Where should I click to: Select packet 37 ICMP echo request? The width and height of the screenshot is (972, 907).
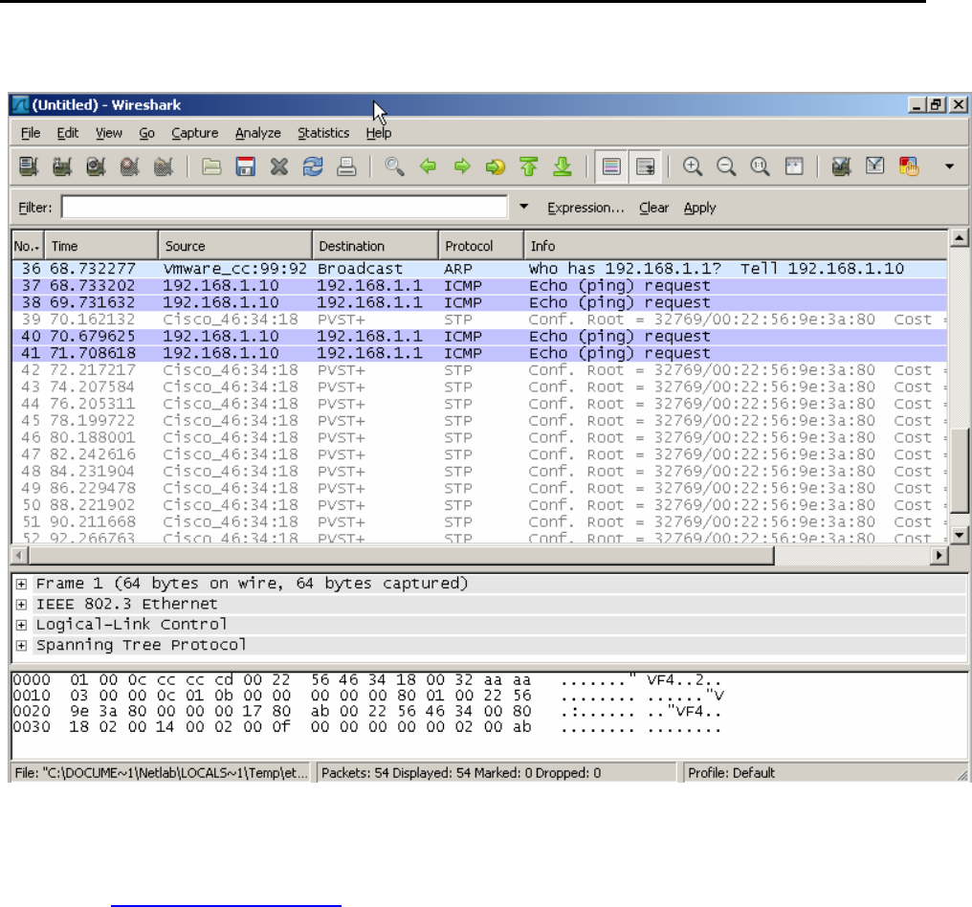(x=480, y=285)
